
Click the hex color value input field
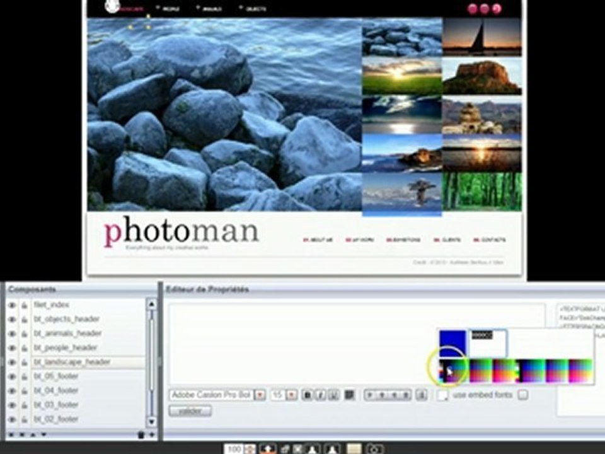(x=488, y=343)
